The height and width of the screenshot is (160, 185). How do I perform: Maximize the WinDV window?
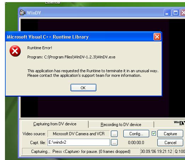point(175,13)
